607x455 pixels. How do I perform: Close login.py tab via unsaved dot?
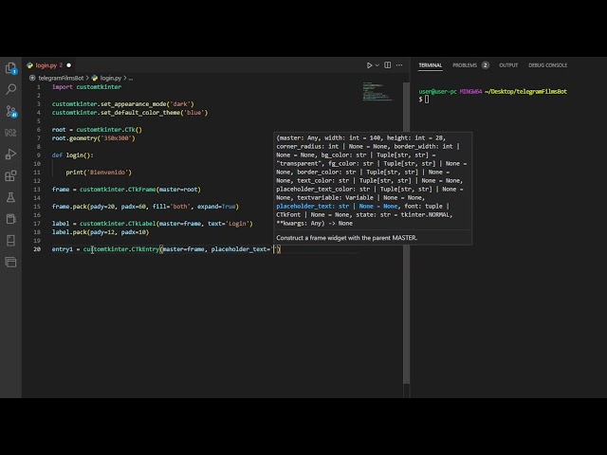coord(68,65)
